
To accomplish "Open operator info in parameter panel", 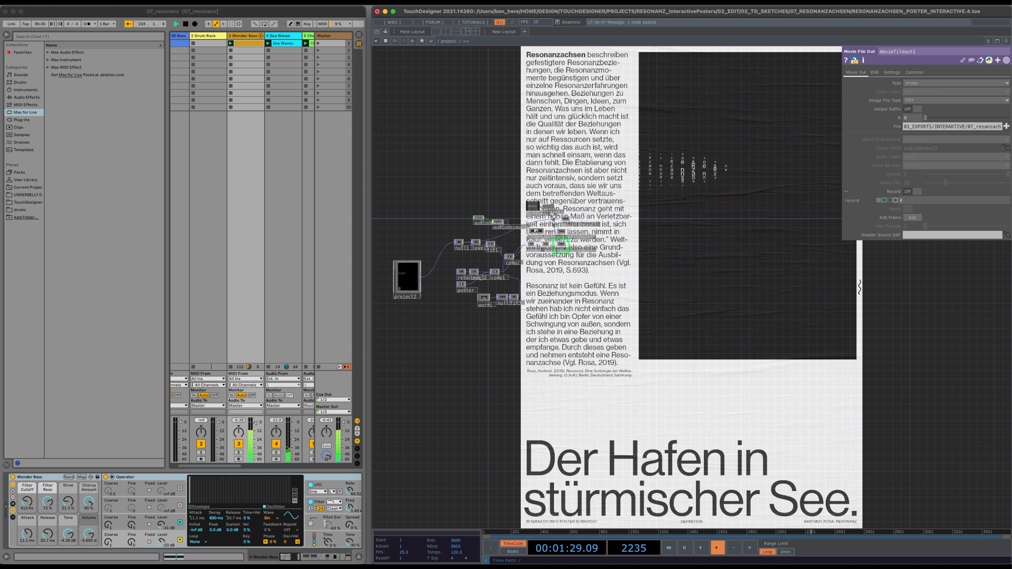I will click(x=863, y=60).
